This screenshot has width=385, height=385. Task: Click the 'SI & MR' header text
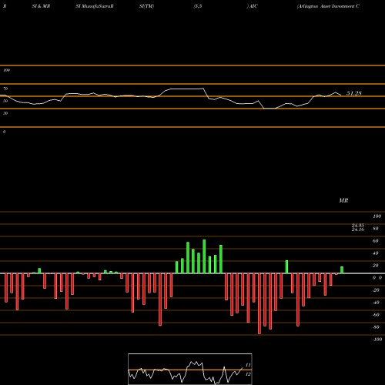coord(41,6)
